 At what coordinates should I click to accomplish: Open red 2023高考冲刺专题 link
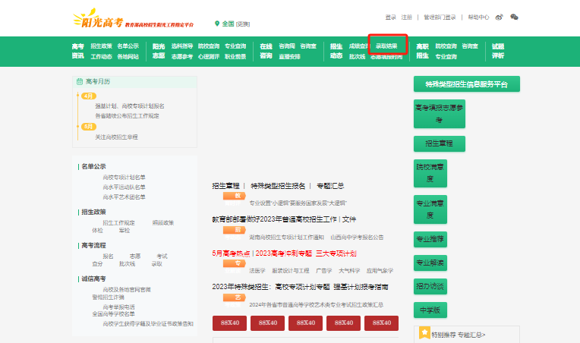tap(284, 253)
